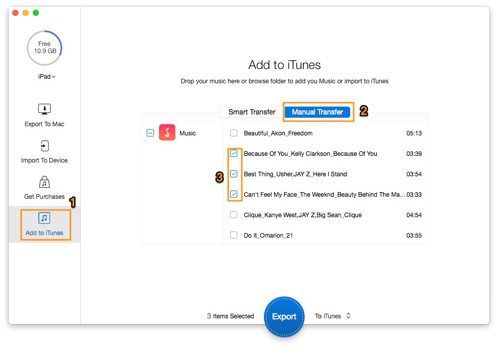The height and width of the screenshot is (348, 498).
Task: Click the blue Export button
Action: click(284, 316)
